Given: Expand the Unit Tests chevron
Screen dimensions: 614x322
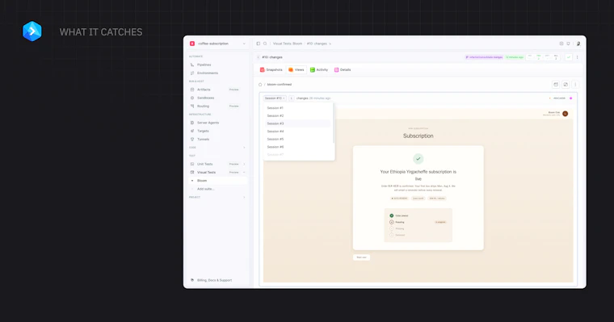Looking at the screenshot, I should click(244, 164).
